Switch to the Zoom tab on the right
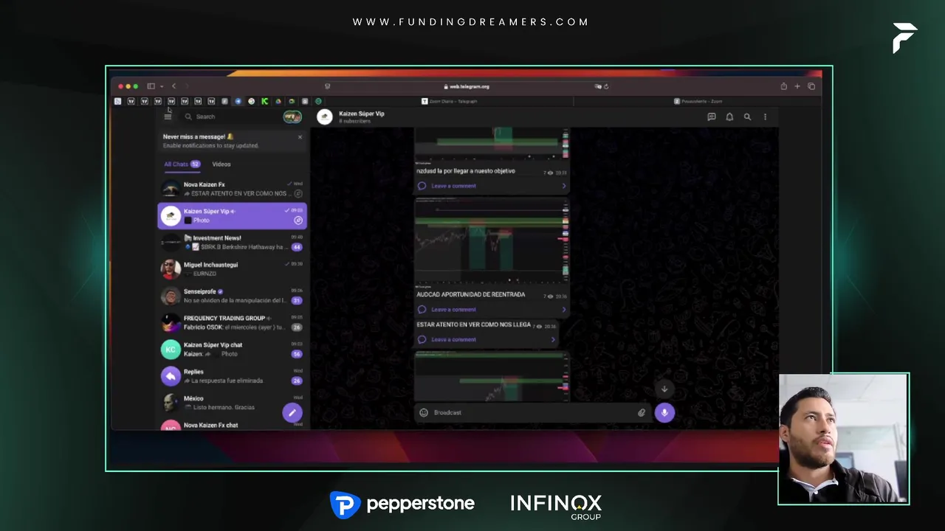Image resolution: width=945 pixels, height=531 pixels. tap(698, 101)
